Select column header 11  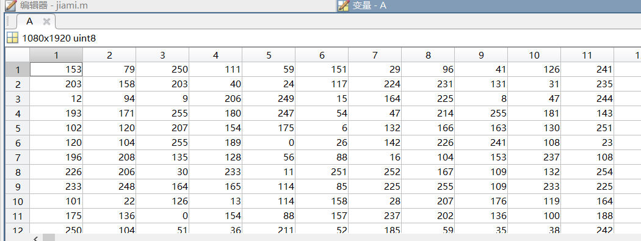click(587, 55)
